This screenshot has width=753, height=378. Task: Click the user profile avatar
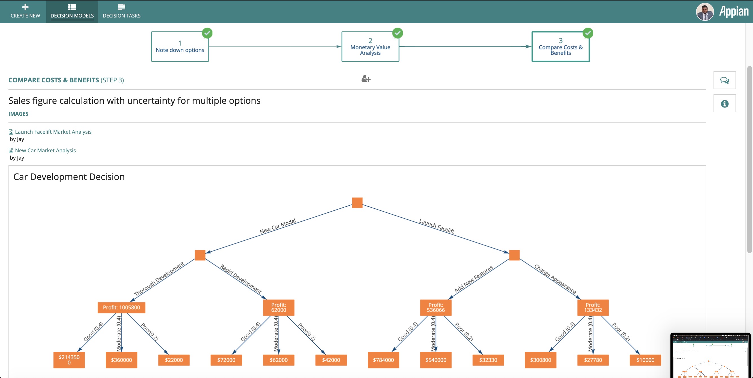705,12
